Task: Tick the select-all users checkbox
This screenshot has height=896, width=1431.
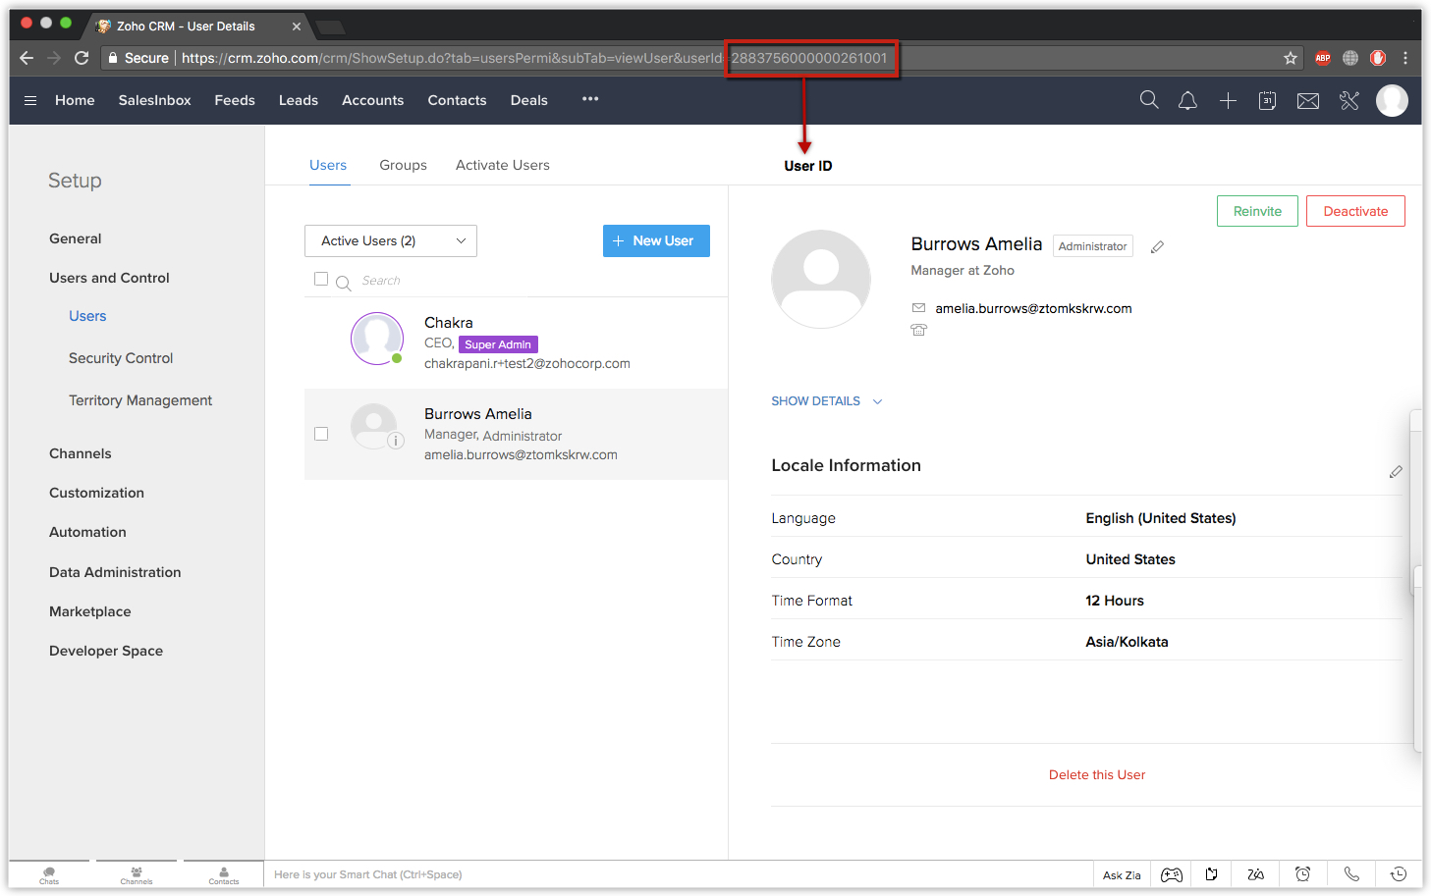Action: point(321,279)
